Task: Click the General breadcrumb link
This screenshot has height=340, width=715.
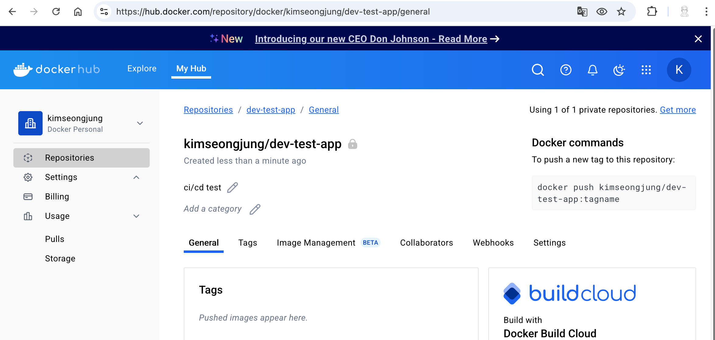Action: tap(324, 110)
